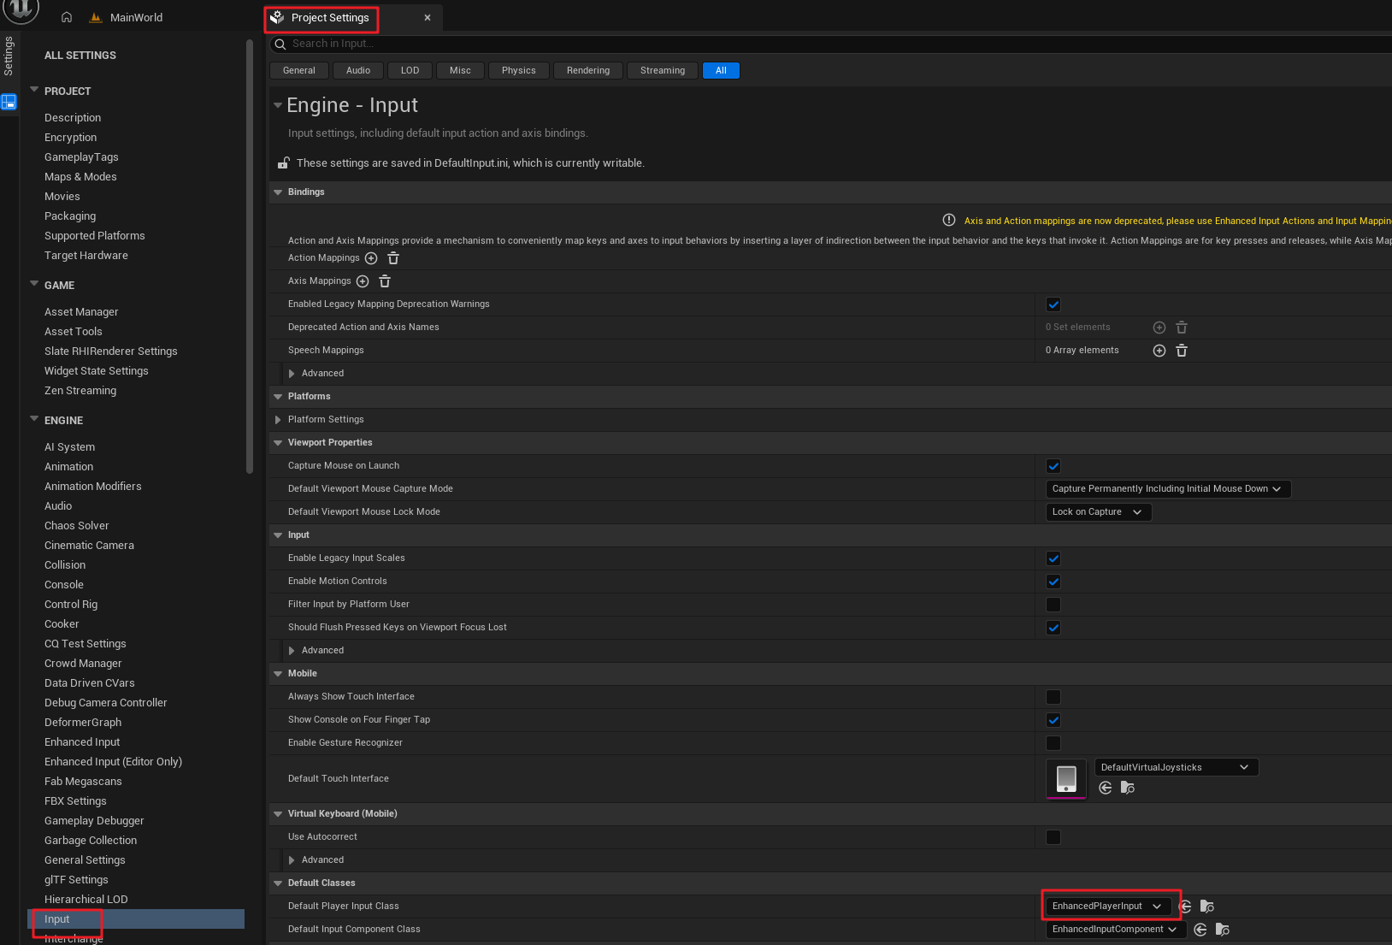Collapse the Virtual Keyboard (Mobile) section
The width and height of the screenshot is (1392, 945).
278,814
